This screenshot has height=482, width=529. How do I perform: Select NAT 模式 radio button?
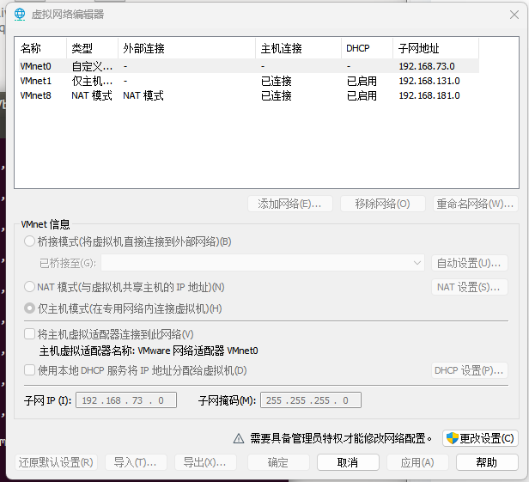pyautogui.click(x=30, y=287)
